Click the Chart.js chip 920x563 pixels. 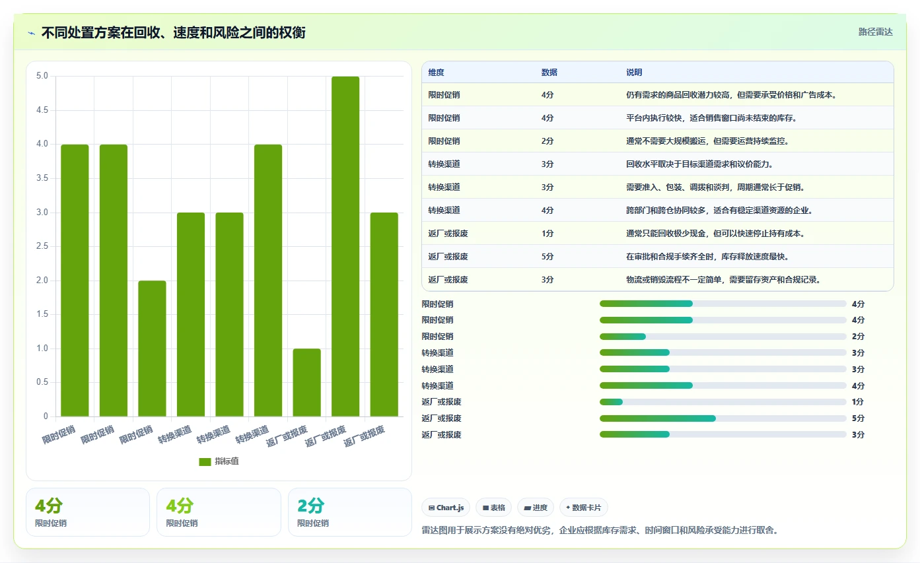pos(446,508)
